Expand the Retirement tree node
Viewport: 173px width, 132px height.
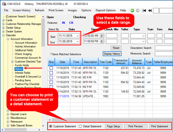pos(8,122)
